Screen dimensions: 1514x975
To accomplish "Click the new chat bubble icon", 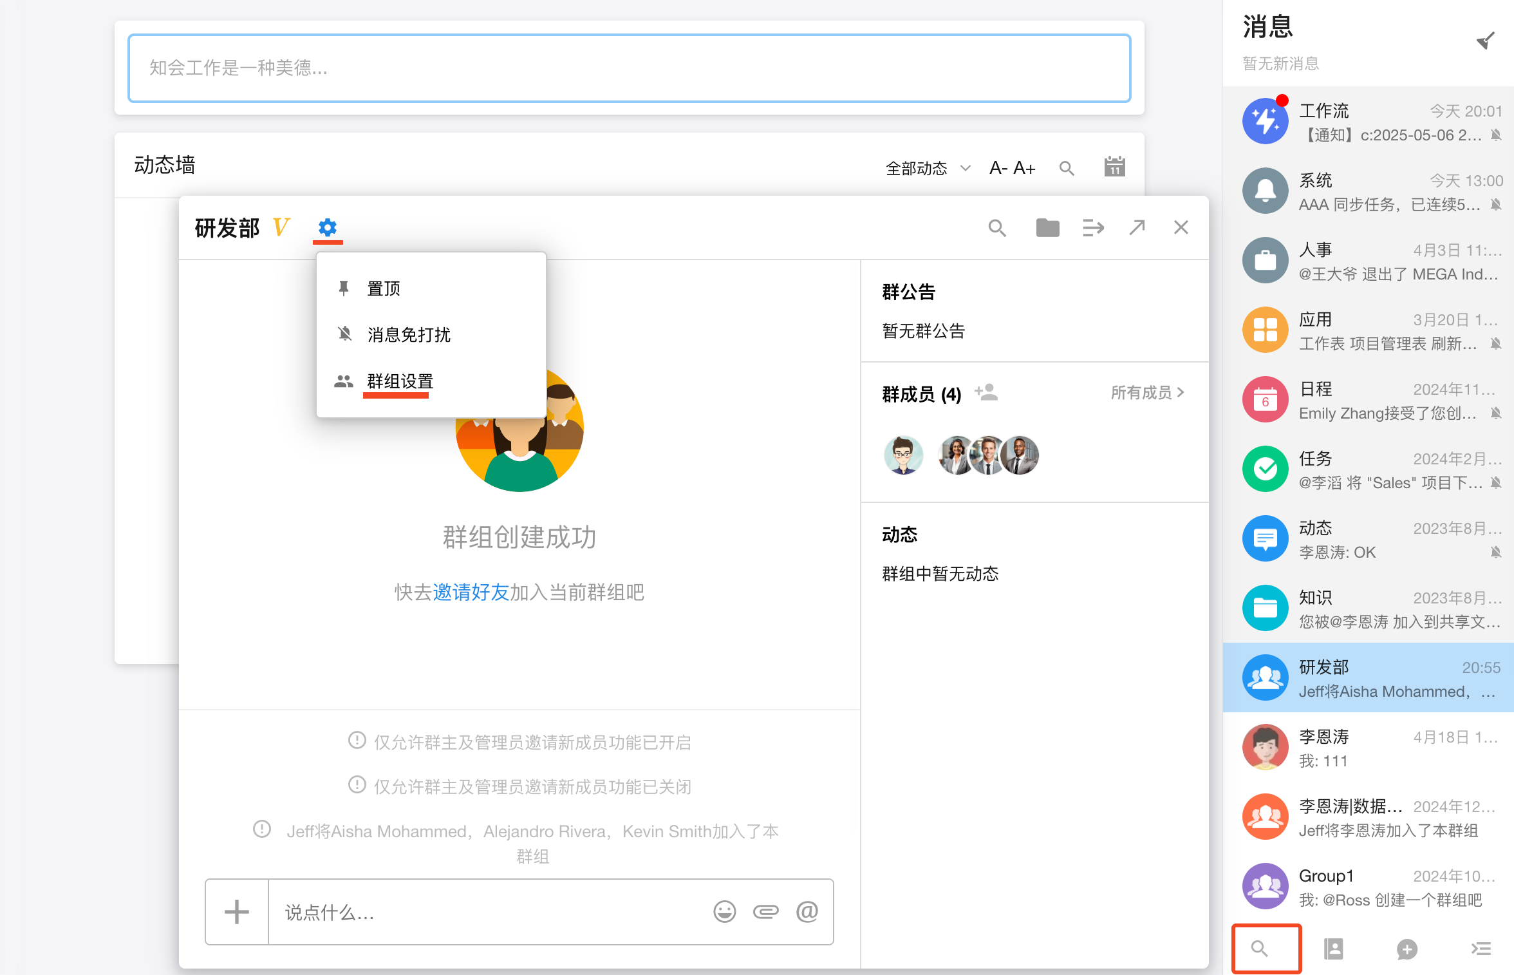I will pyautogui.click(x=1407, y=949).
